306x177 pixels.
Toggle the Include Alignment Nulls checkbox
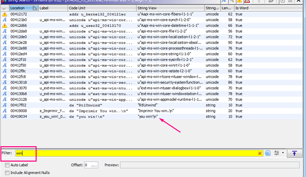(x=7, y=172)
